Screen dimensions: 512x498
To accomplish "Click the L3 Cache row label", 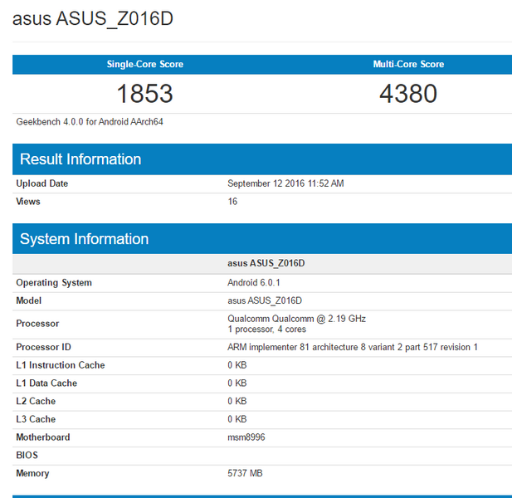I will pos(36,419).
